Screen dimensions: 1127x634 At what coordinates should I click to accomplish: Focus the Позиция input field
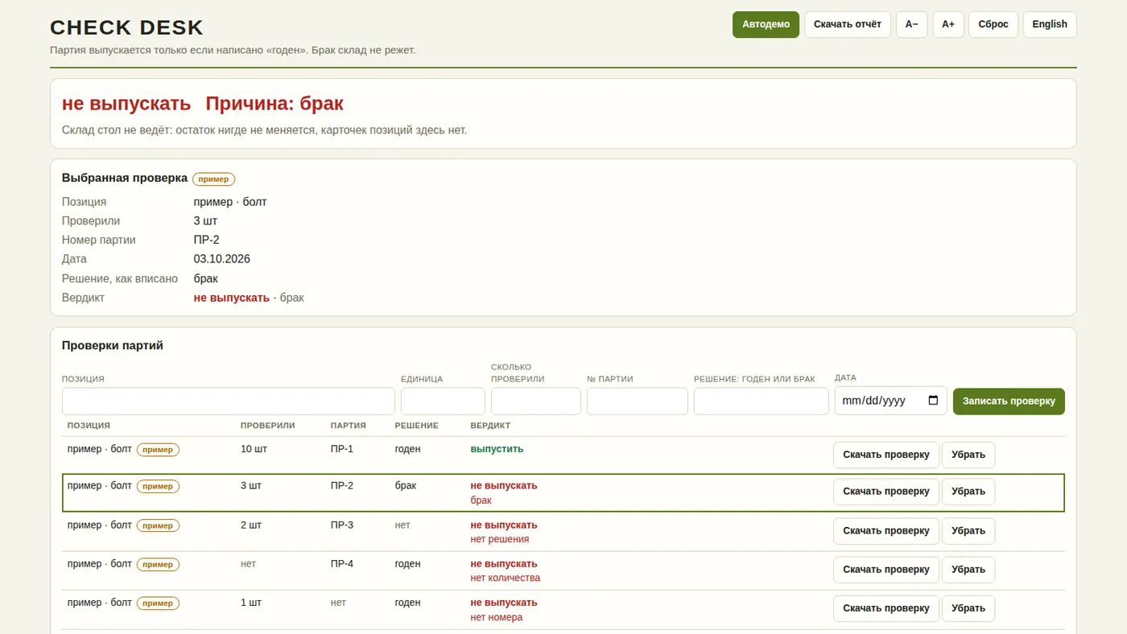(229, 401)
